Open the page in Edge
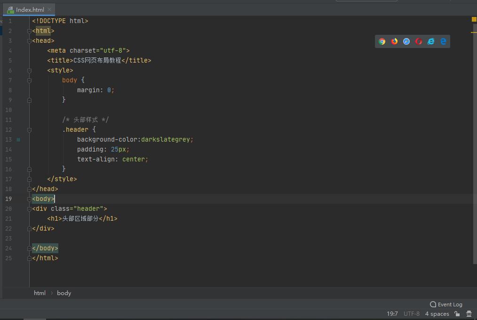This screenshot has height=320, width=477. click(x=443, y=41)
